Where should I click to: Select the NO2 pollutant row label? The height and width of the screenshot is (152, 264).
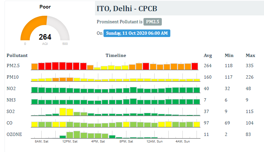coord(11,88)
